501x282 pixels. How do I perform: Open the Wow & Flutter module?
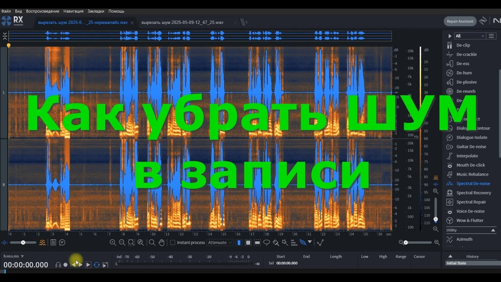(x=469, y=221)
